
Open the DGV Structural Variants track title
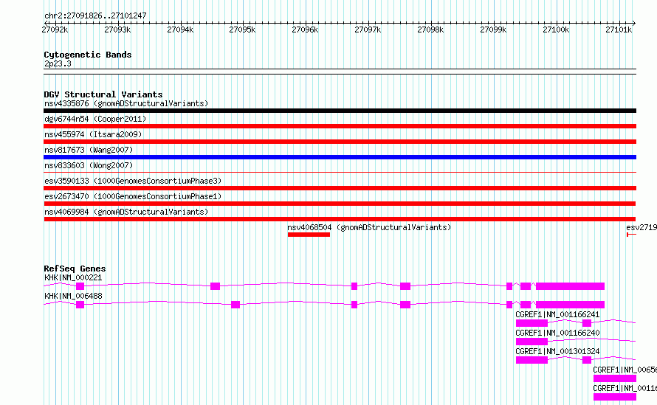103,94
